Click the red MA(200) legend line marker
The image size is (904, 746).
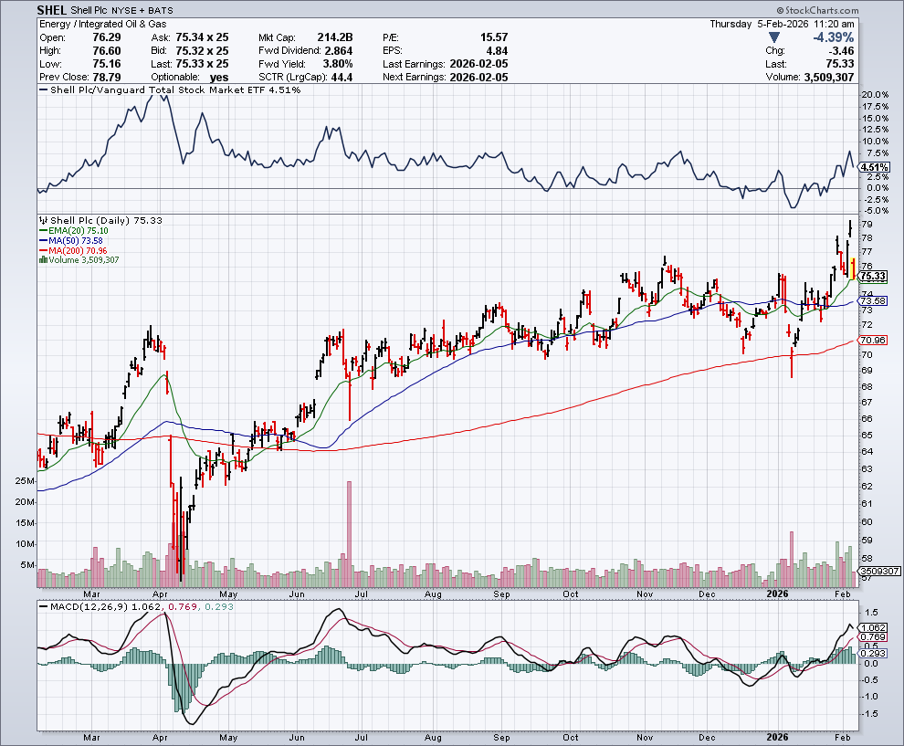pyautogui.click(x=41, y=250)
